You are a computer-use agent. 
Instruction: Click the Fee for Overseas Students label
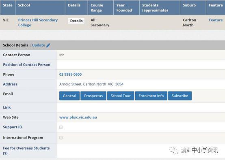pyautogui.click(x=26, y=151)
